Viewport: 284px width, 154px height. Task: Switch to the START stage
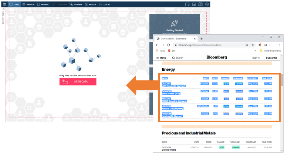(x=14, y=4)
